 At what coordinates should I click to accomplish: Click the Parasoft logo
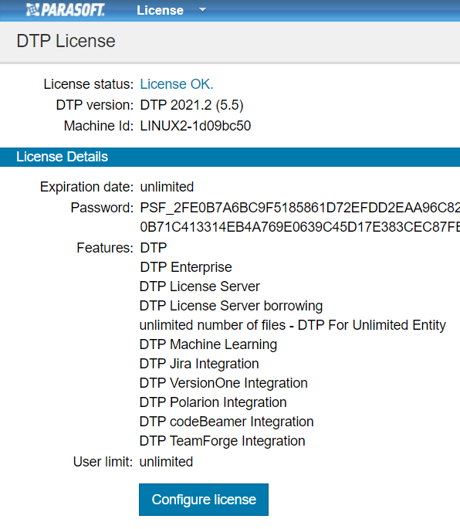coord(66,10)
